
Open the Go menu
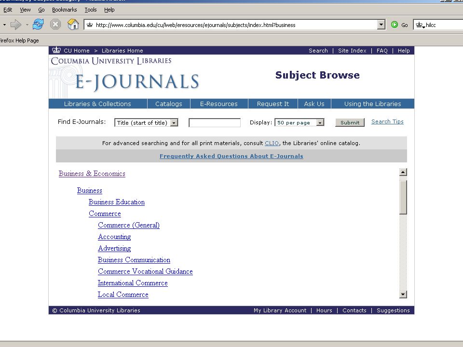pyautogui.click(x=41, y=10)
